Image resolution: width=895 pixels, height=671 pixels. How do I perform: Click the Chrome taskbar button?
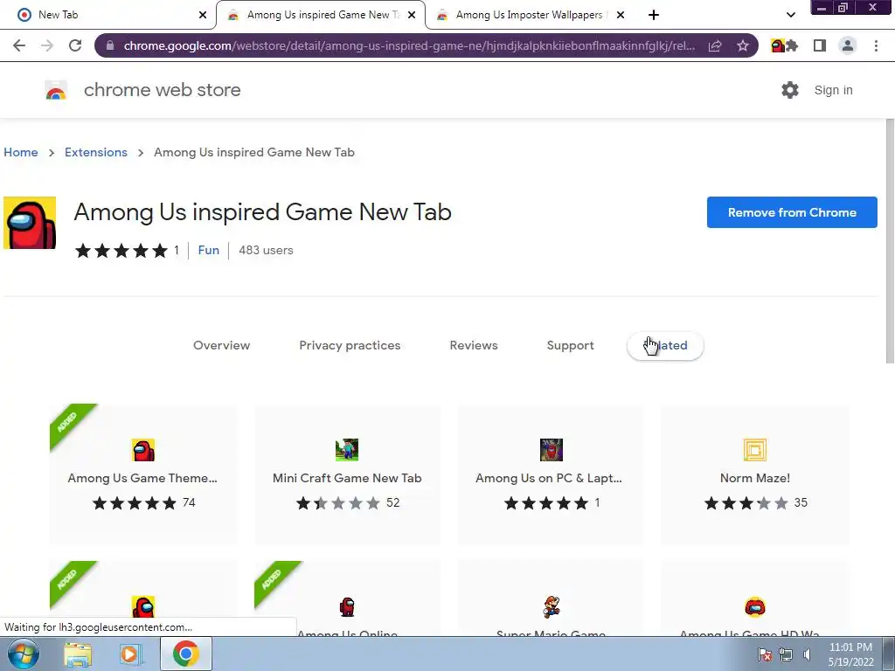[x=186, y=654]
